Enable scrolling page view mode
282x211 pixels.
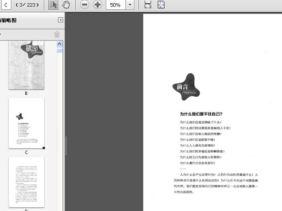click(x=148, y=5)
